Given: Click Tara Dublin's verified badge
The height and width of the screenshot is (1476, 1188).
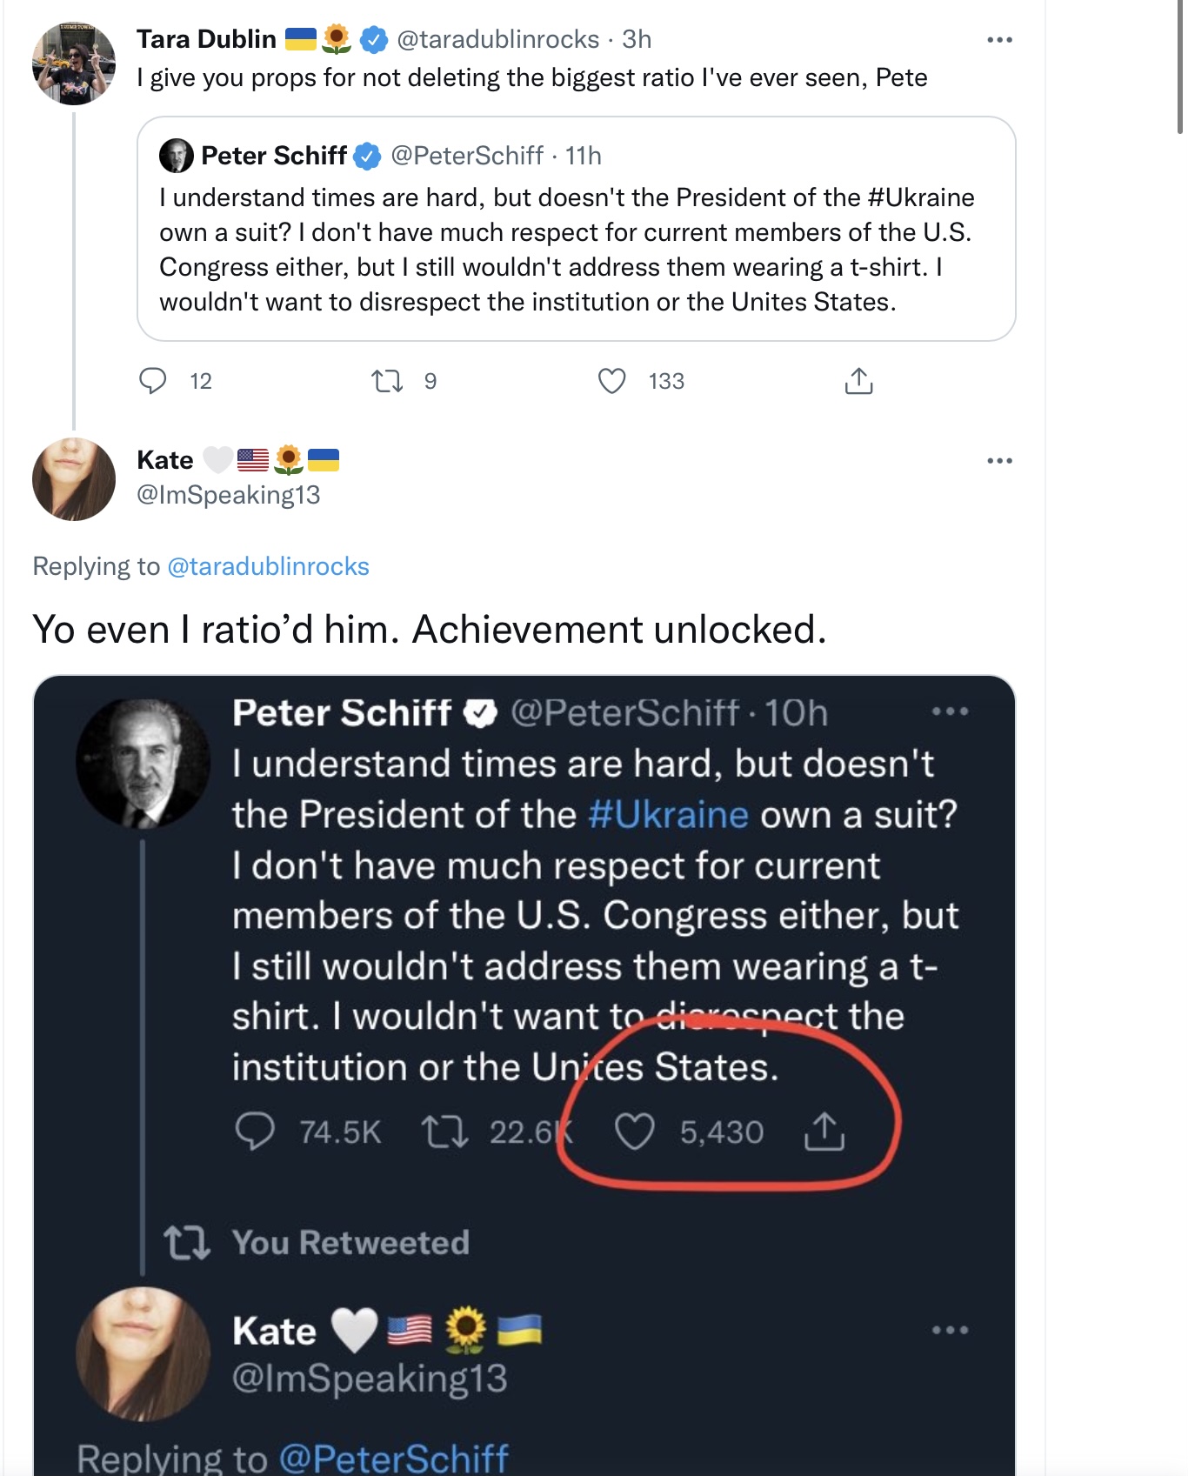Looking at the screenshot, I should (x=374, y=39).
